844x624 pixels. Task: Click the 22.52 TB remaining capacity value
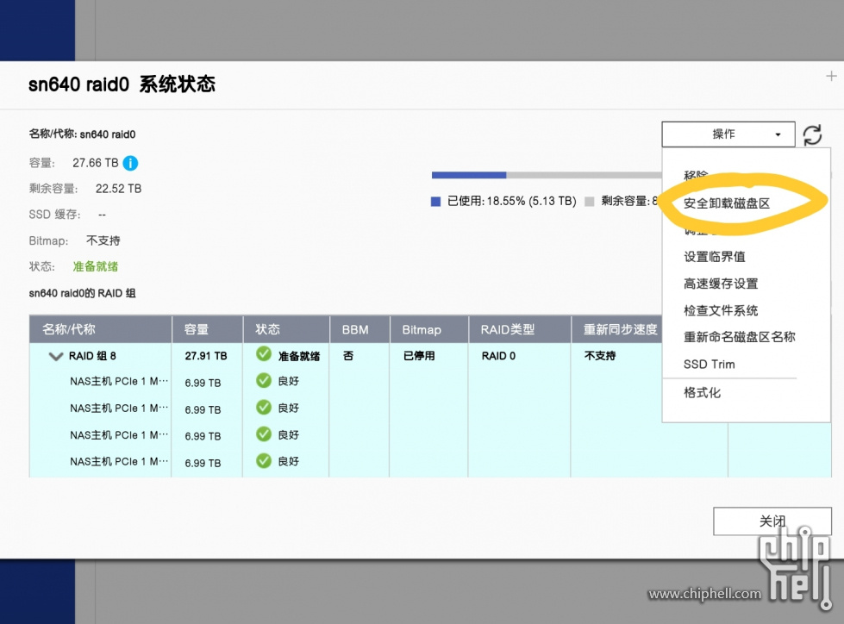(118, 189)
